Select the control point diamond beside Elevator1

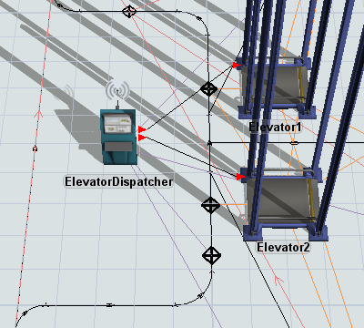(208, 88)
